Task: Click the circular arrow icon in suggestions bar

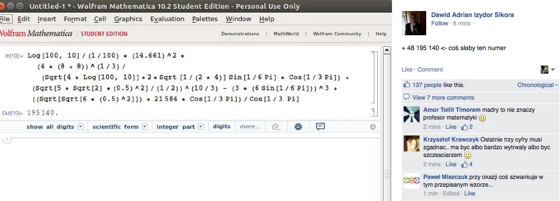Action: 276,127
